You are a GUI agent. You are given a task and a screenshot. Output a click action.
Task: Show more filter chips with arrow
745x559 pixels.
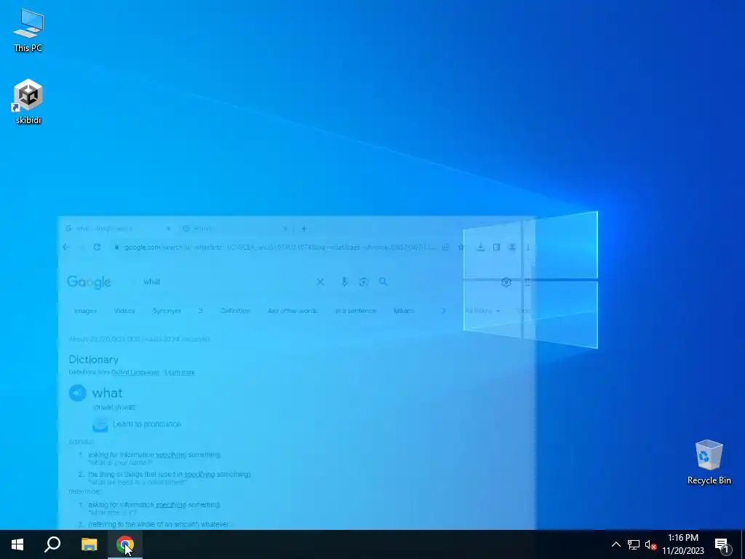(443, 311)
